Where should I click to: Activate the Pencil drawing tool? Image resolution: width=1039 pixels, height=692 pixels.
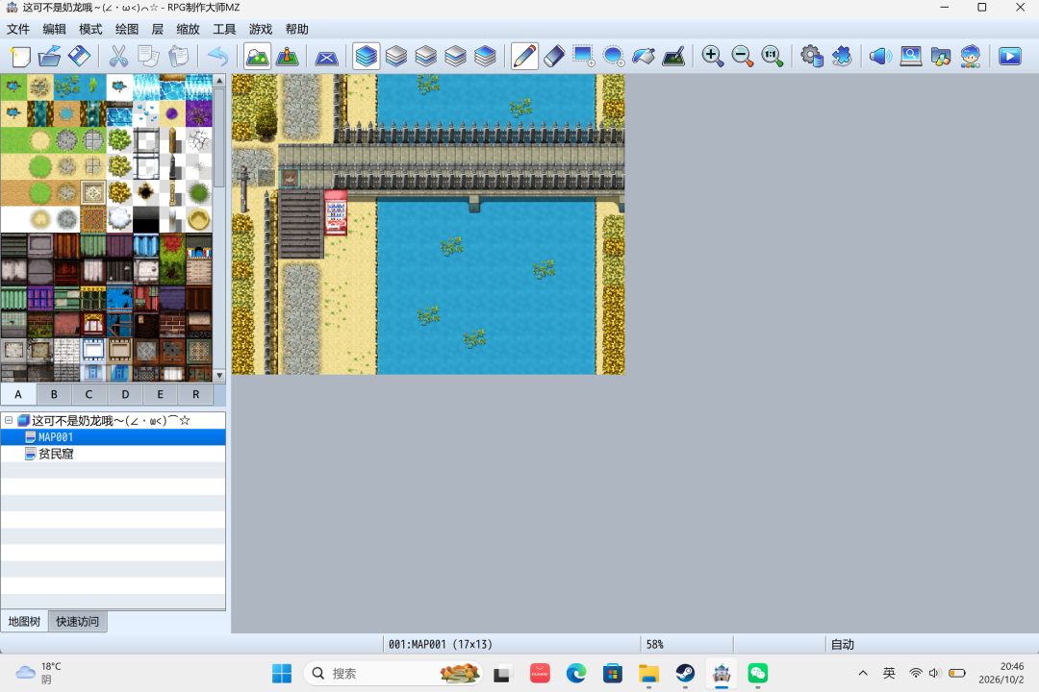[524, 57]
